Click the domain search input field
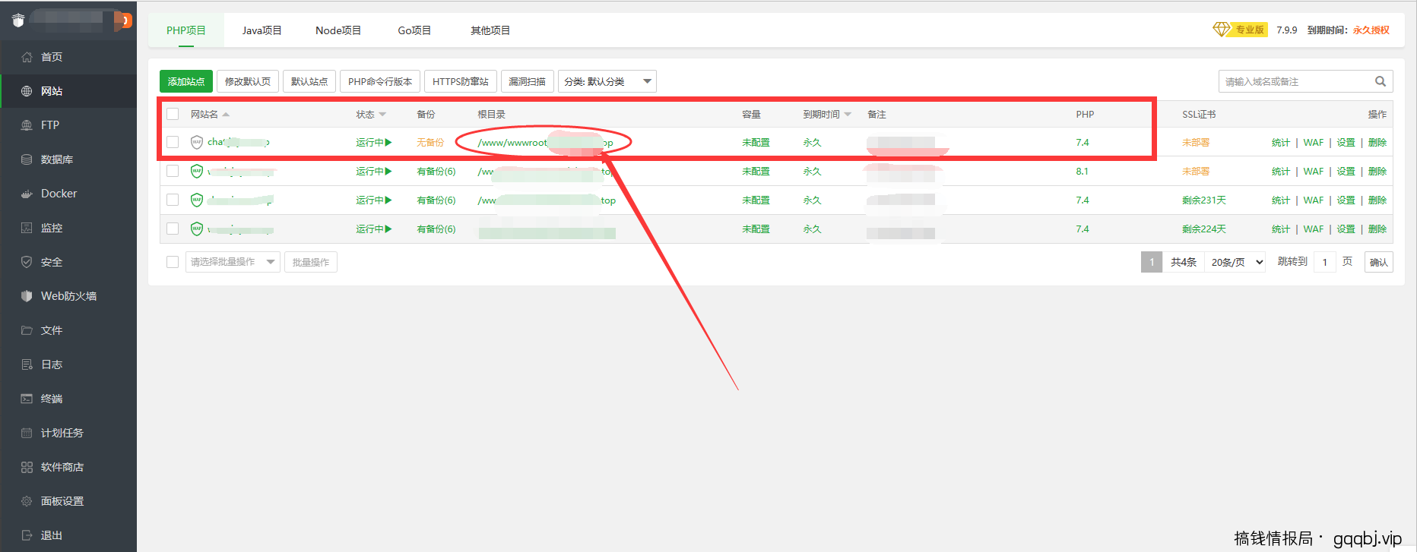The width and height of the screenshot is (1417, 552). click(1297, 81)
